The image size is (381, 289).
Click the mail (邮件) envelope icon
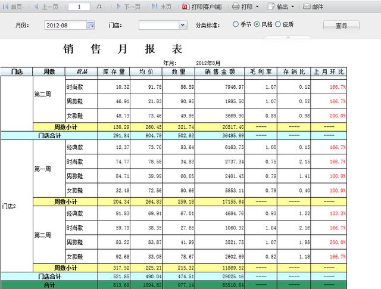(307, 7)
